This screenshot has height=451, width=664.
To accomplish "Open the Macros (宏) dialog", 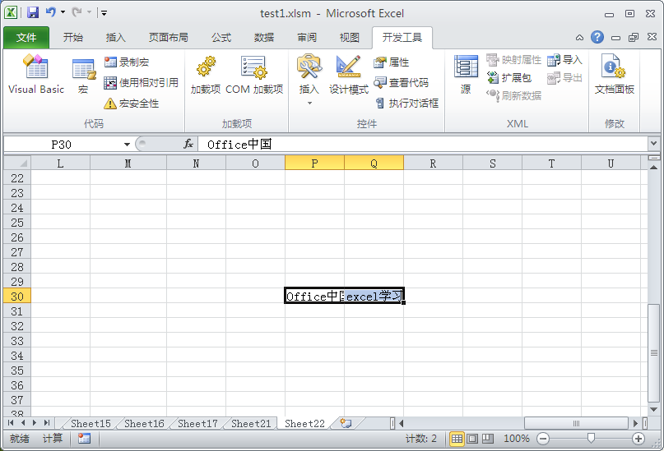I will (83, 76).
